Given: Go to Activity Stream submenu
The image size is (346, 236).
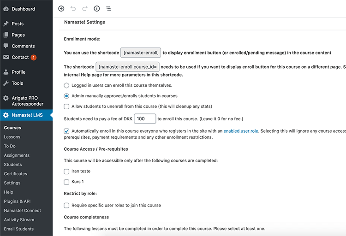Looking at the screenshot, I should coord(19,220).
